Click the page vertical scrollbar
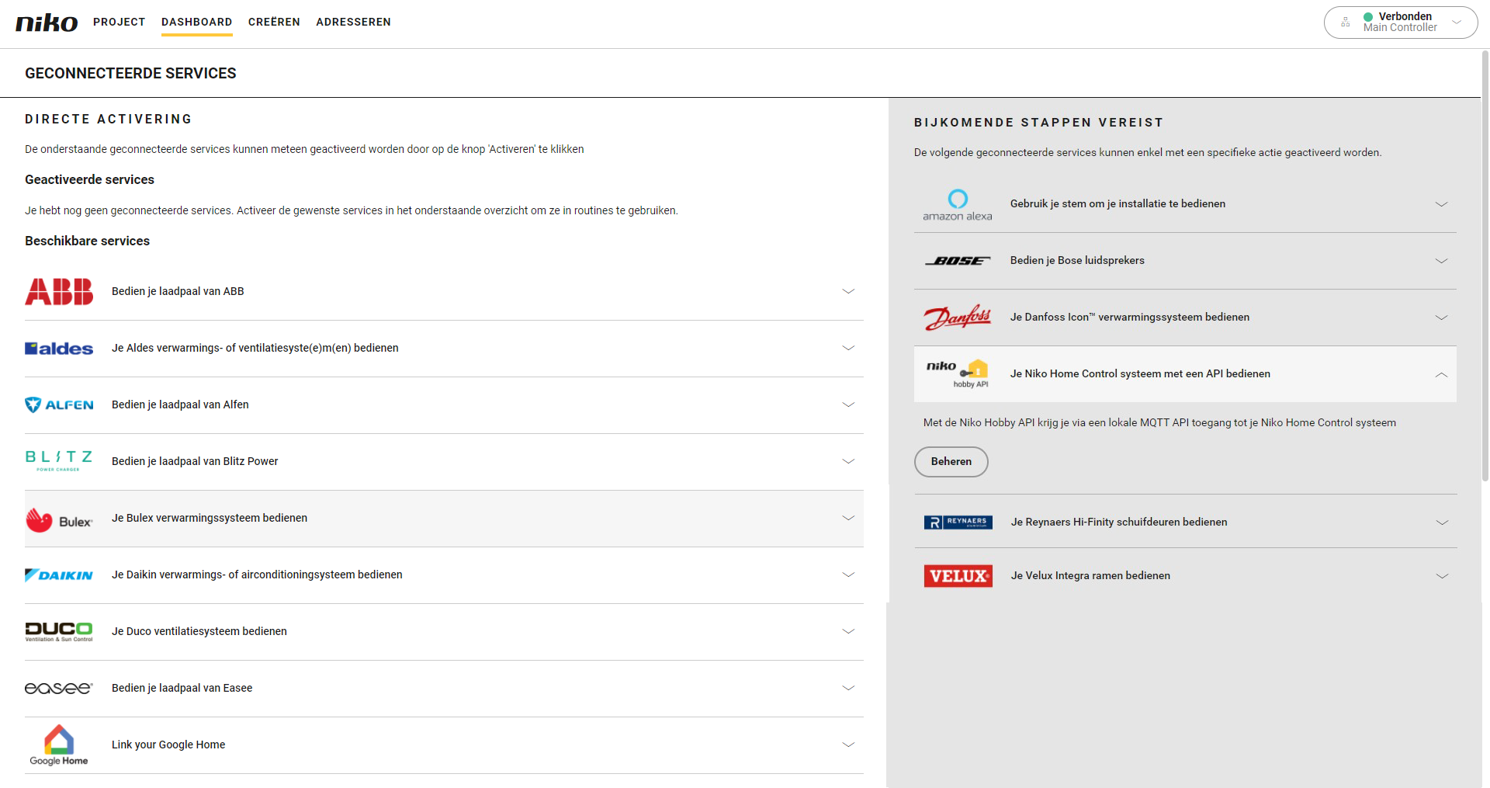 point(1485,264)
